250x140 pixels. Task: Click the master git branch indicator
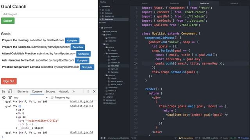[224, 138]
